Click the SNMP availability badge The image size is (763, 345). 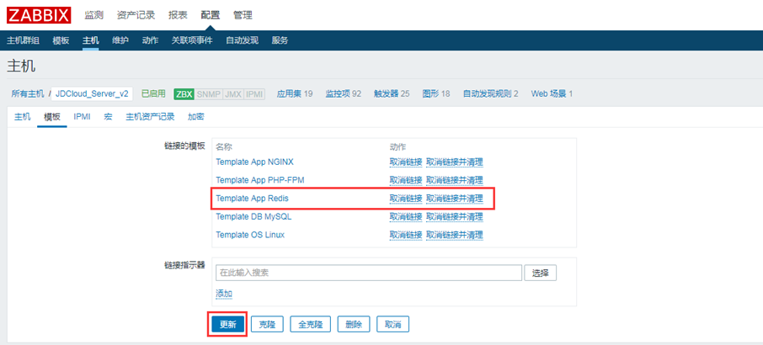pyautogui.click(x=208, y=94)
